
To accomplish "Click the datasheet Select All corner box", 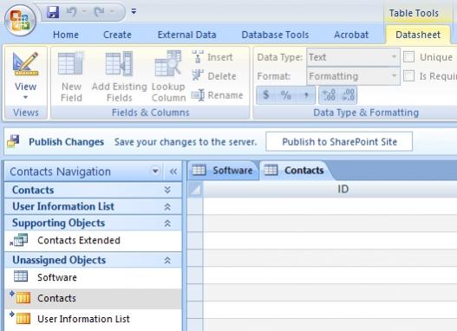I will point(195,190).
